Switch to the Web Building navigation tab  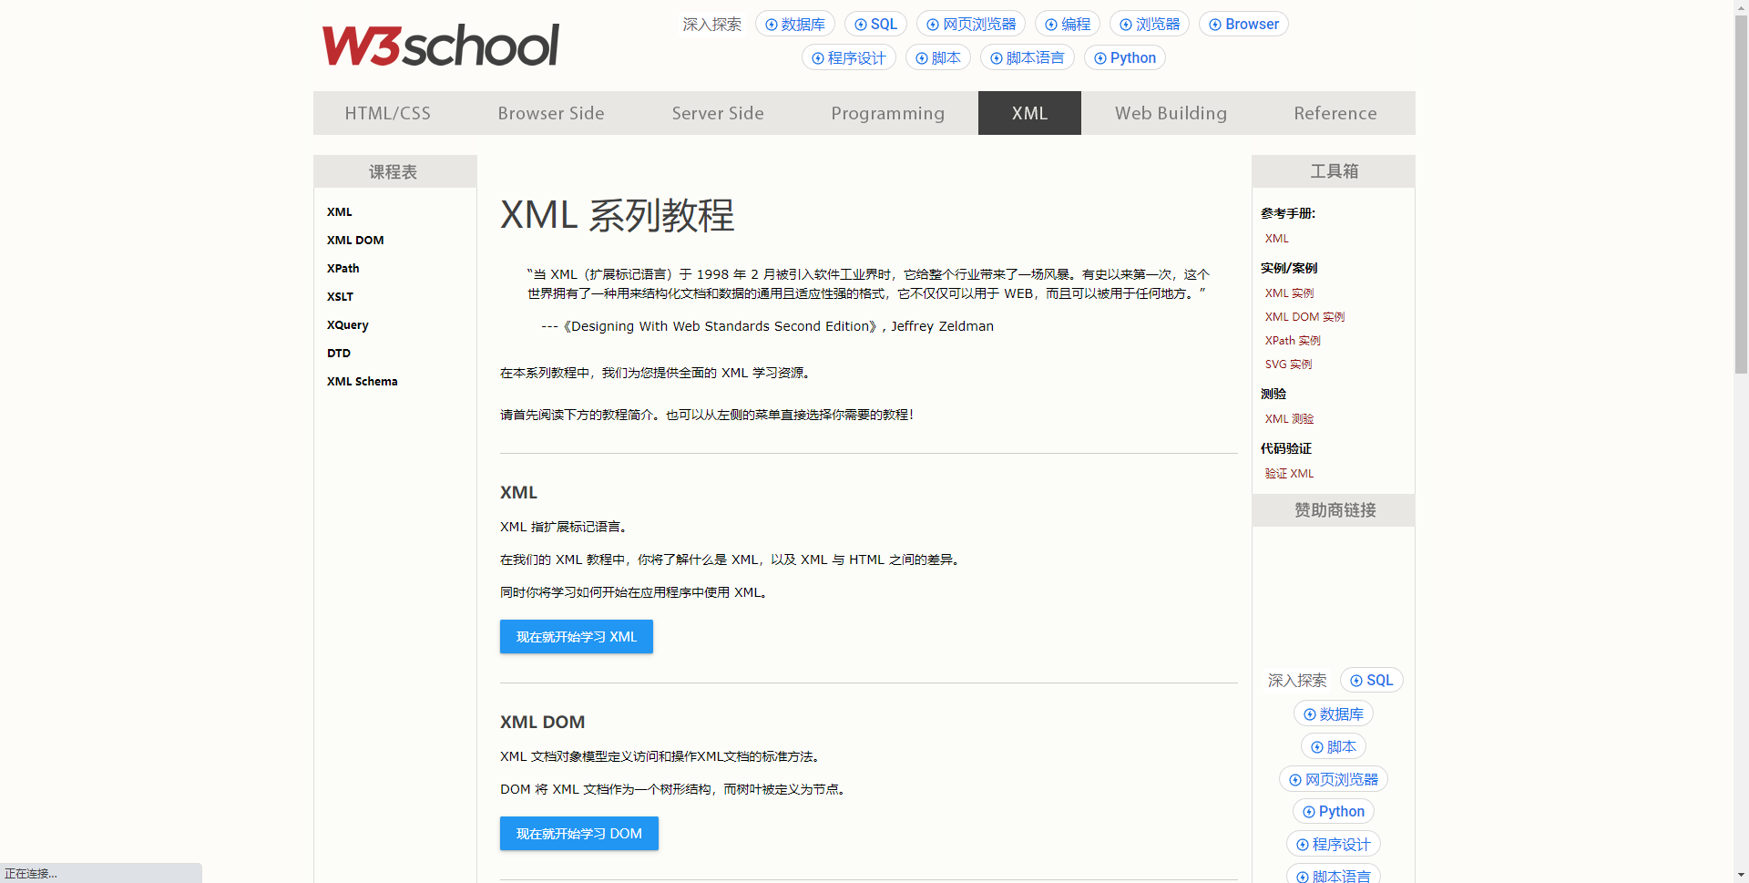1171,113
